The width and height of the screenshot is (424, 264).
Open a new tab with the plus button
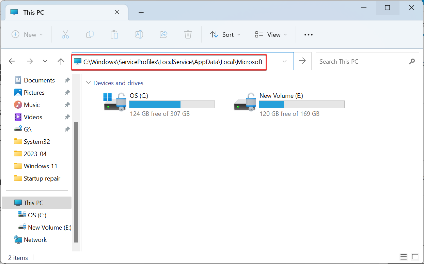[x=141, y=12]
